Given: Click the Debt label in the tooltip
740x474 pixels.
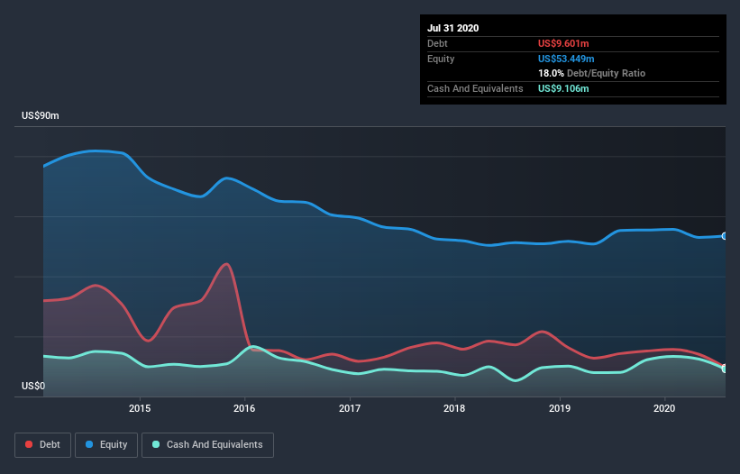Looking at the screenshot, I should tap(437, 43).
